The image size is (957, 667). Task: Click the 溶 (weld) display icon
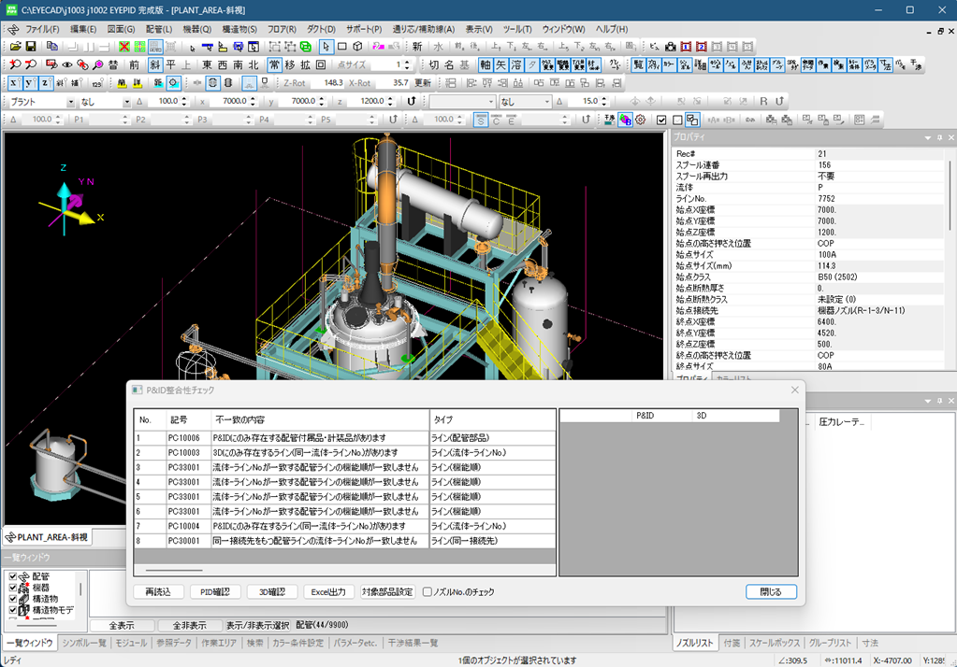[516, 64]
